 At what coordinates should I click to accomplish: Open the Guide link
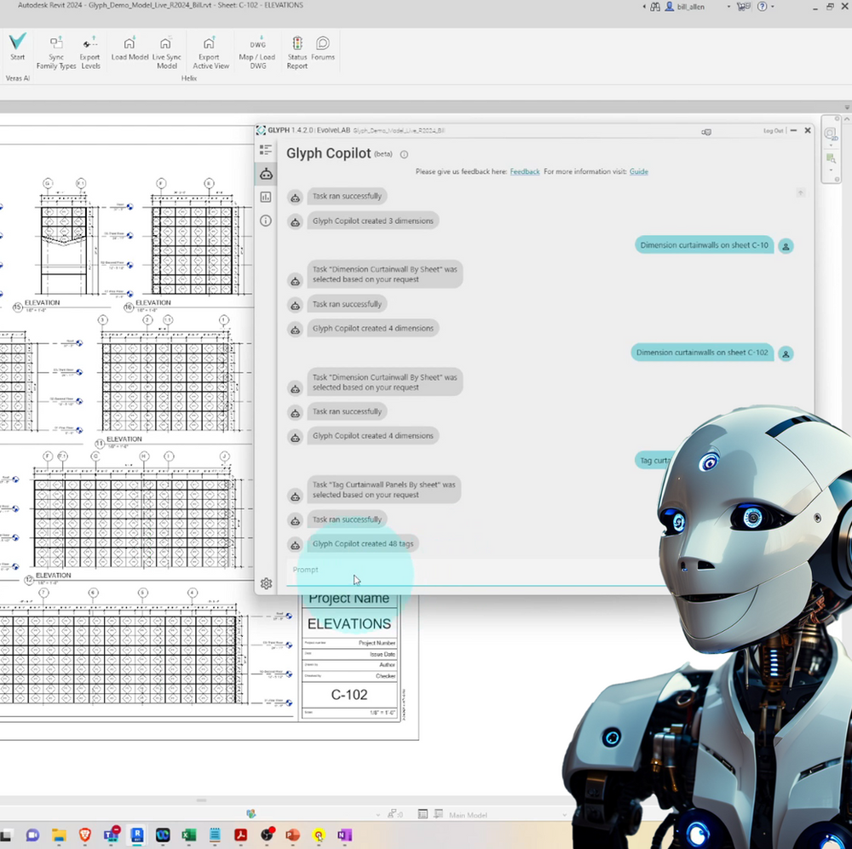point(638,172)
